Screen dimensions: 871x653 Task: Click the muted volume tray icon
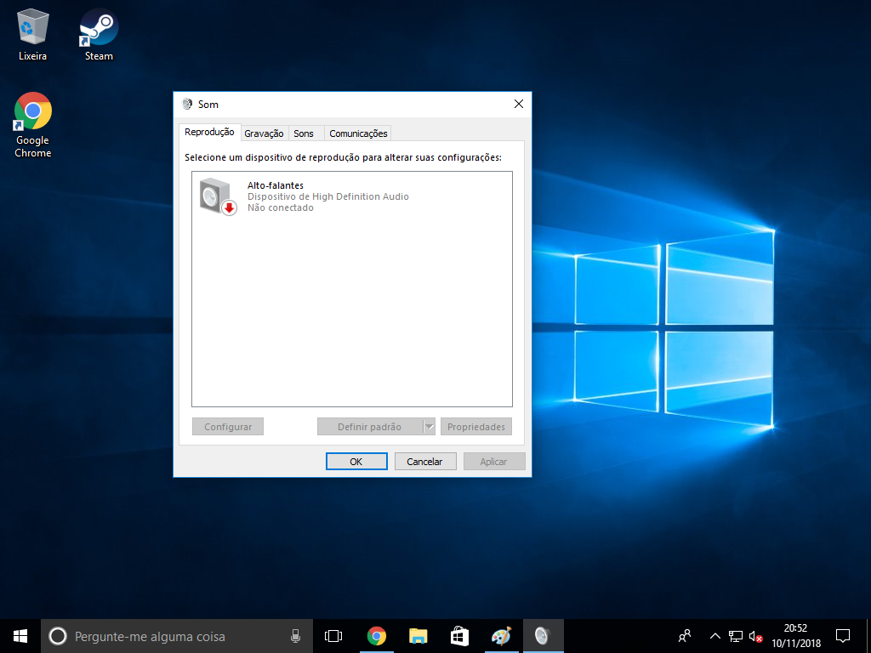(x=755, y=636)
